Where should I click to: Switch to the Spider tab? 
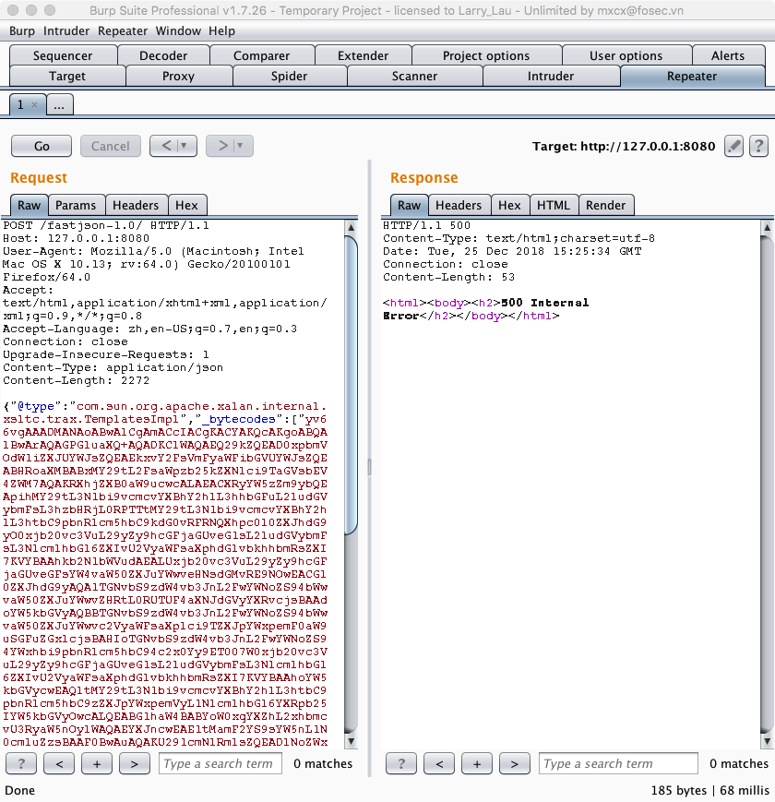pyautogui.click(x=290, y=77)
